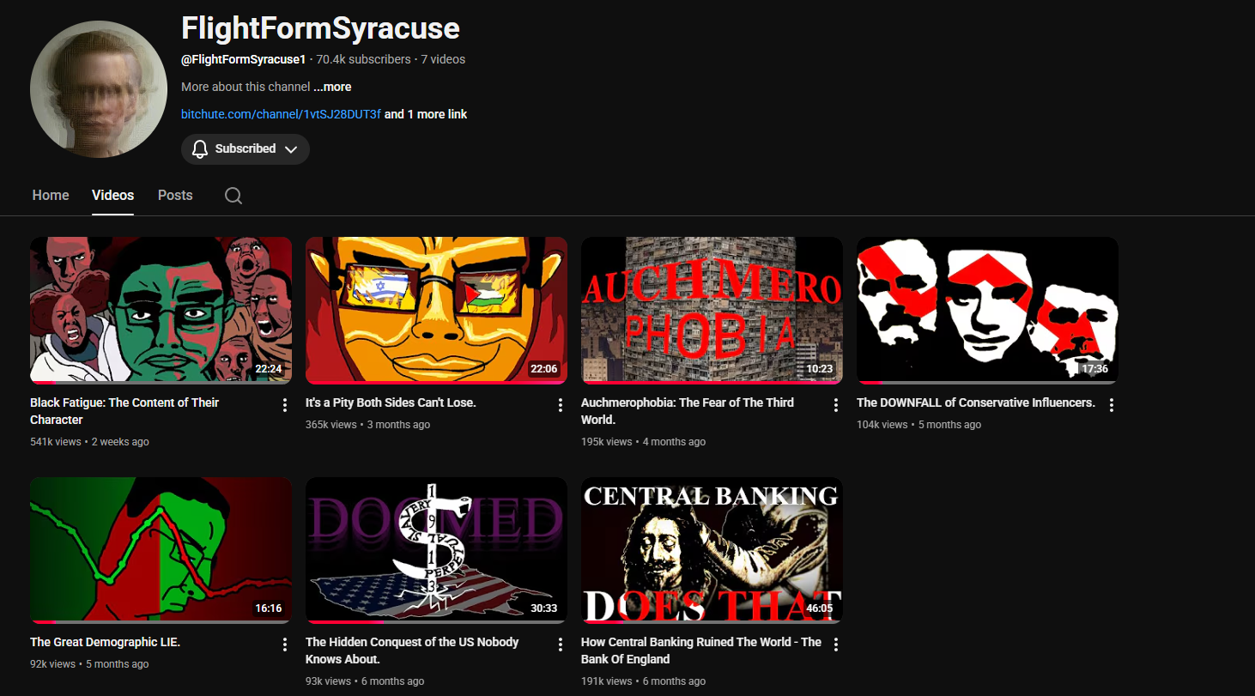Play the AUCHMEROPHOBIA thumbnail
Viewport: 1255px width, 696px height.
[x=712, y=310]
